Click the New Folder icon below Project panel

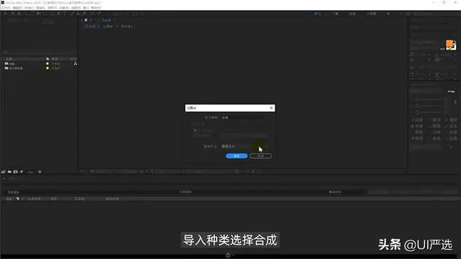9,172
